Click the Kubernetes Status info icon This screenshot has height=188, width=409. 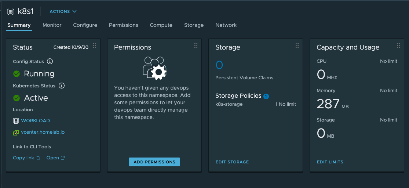click(62, 86)
